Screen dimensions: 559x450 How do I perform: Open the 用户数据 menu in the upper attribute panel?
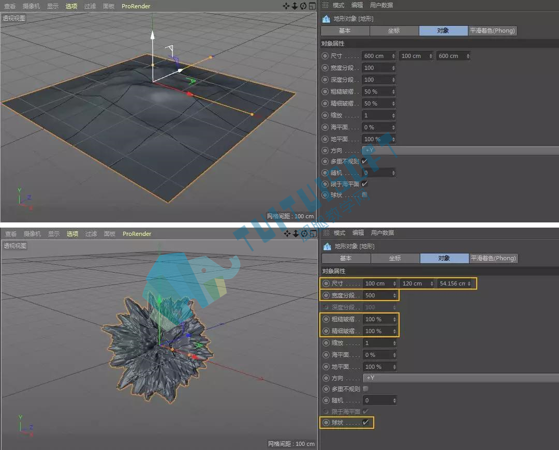coord(381,5)
